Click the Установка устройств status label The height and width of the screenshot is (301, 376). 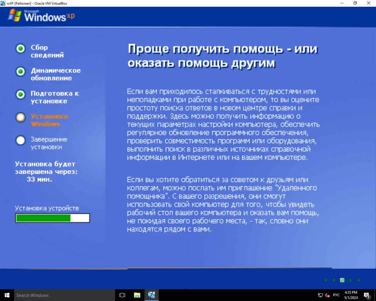tap(47, 208)
